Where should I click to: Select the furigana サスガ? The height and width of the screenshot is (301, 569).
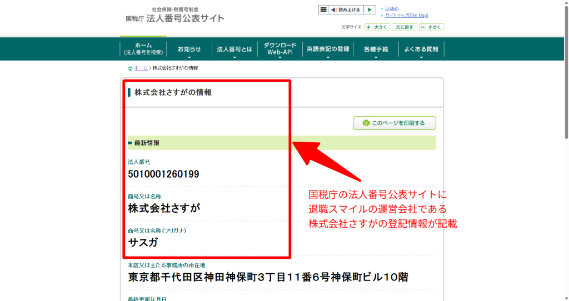pos(143,242)
